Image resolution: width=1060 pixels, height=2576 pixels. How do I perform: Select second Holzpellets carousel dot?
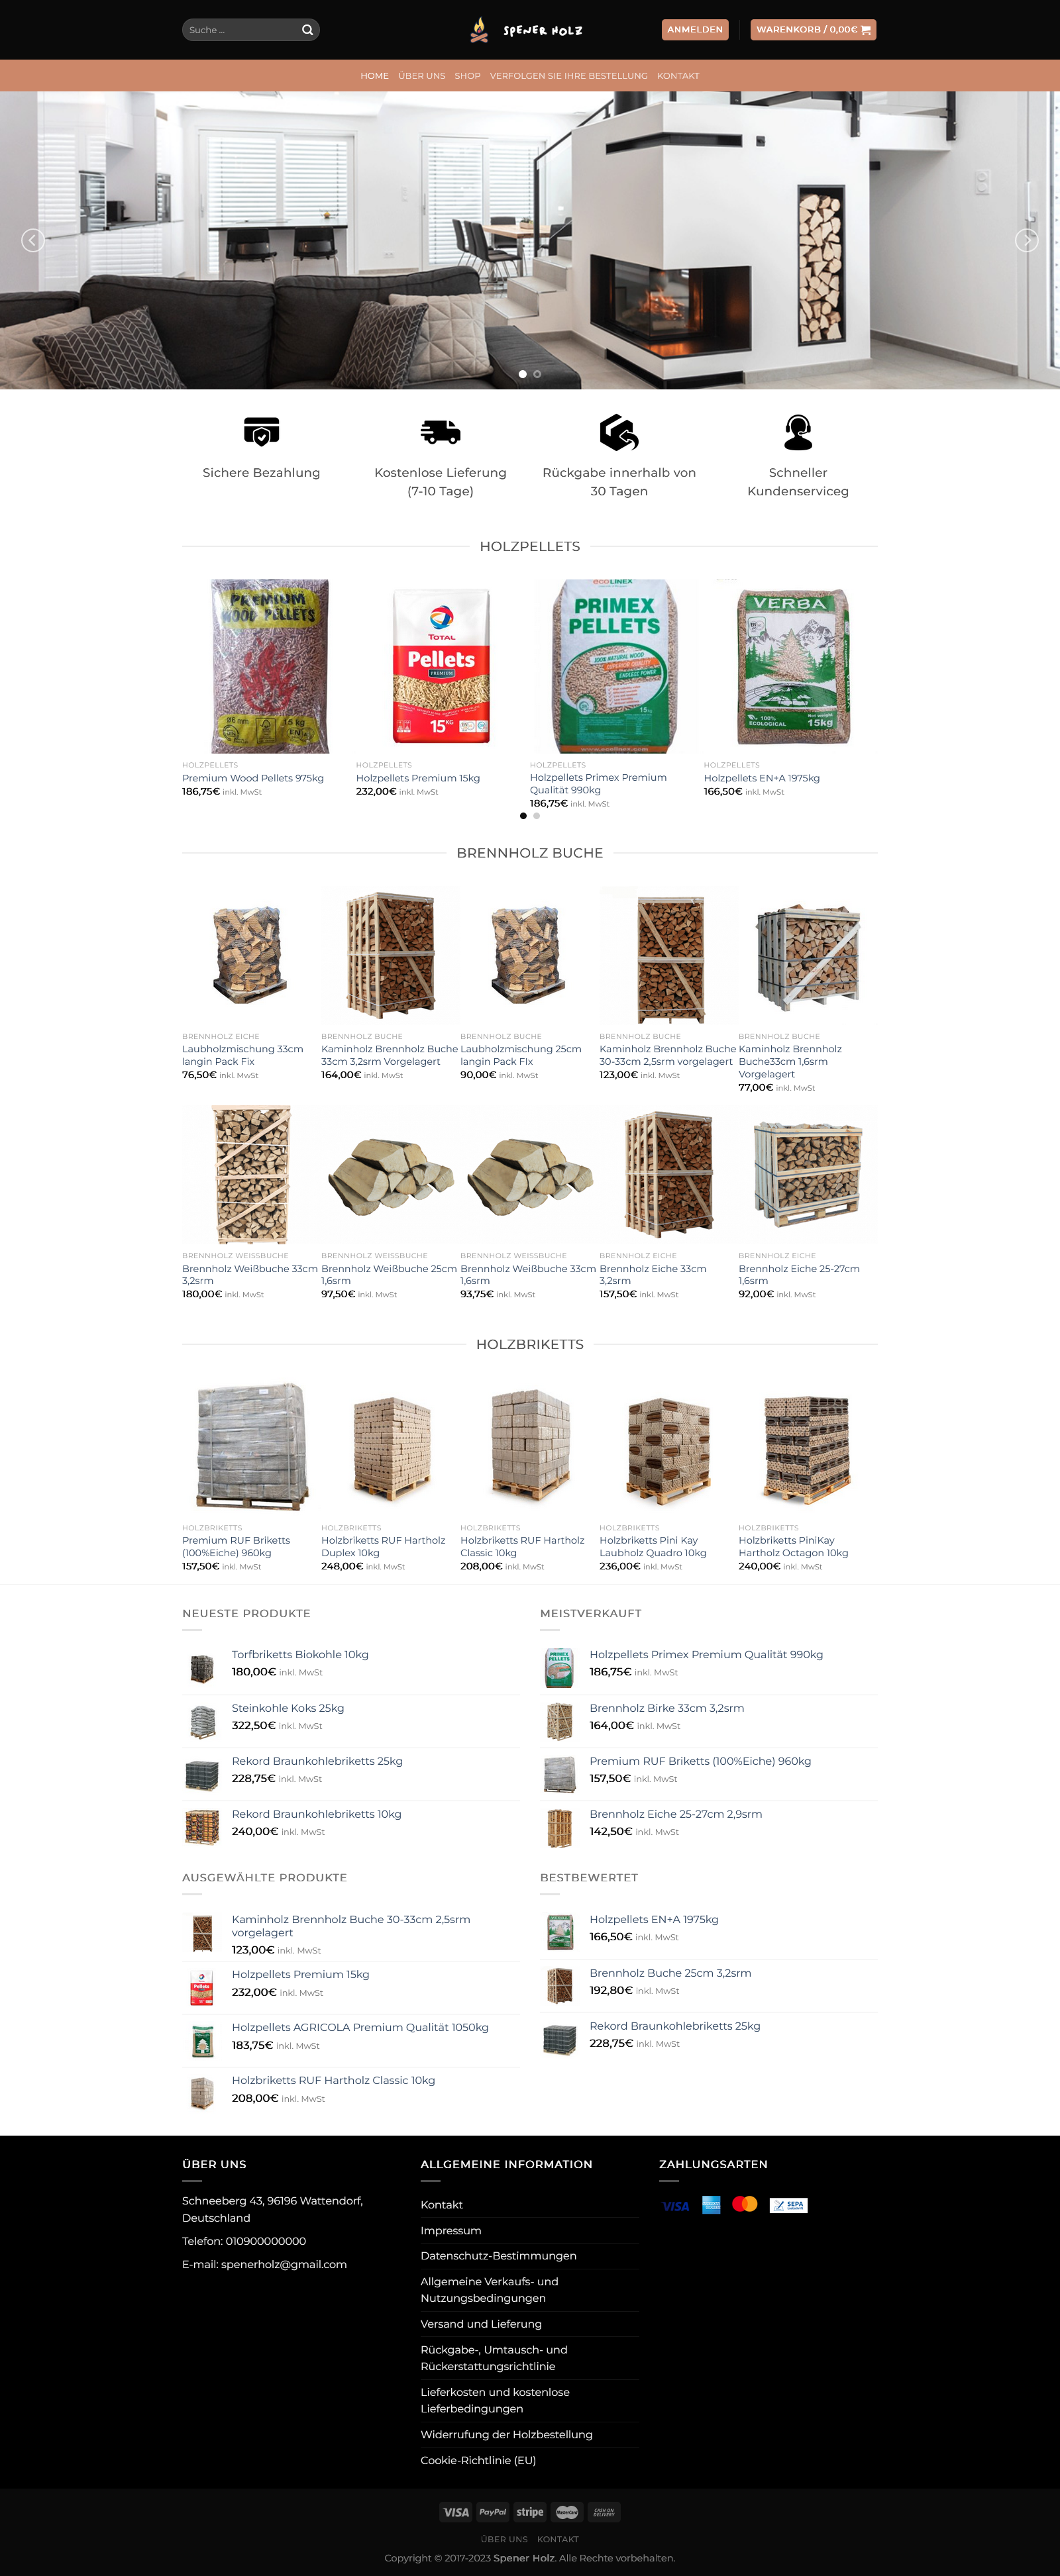coord(537,816)
